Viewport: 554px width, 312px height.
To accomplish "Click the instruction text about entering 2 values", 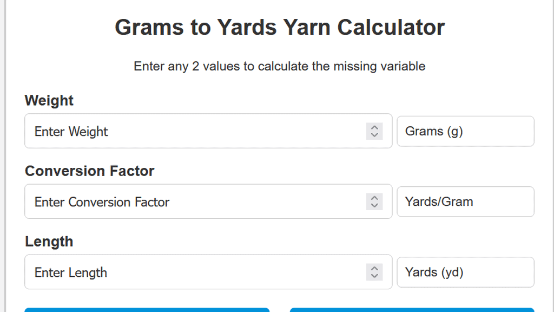I will click(x=279, y=66).
